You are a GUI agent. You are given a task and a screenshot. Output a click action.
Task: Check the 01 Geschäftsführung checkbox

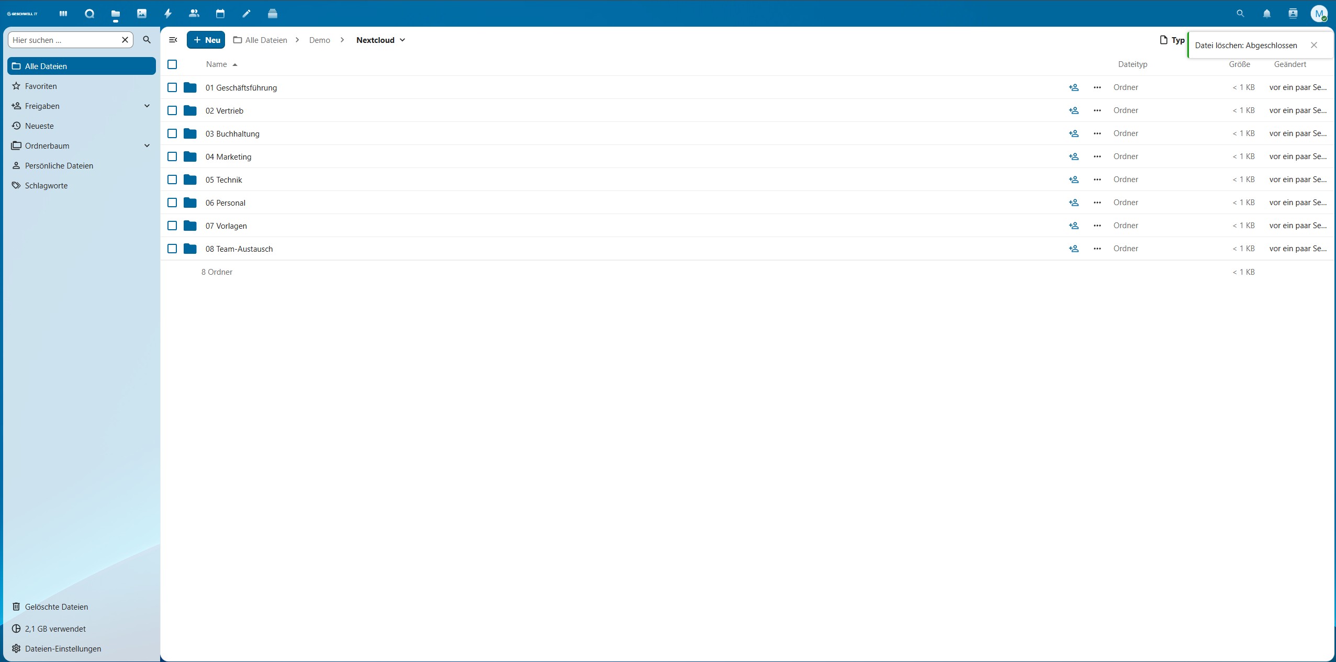pyautogui.click(x=172, y=87)
